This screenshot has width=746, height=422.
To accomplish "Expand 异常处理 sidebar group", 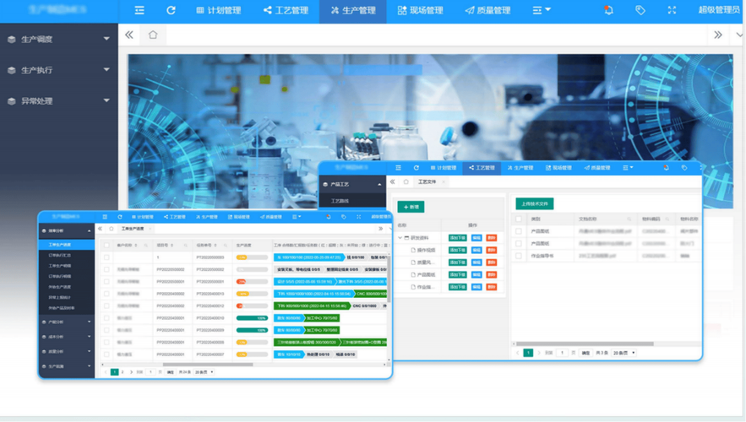I will coord(59,100).
